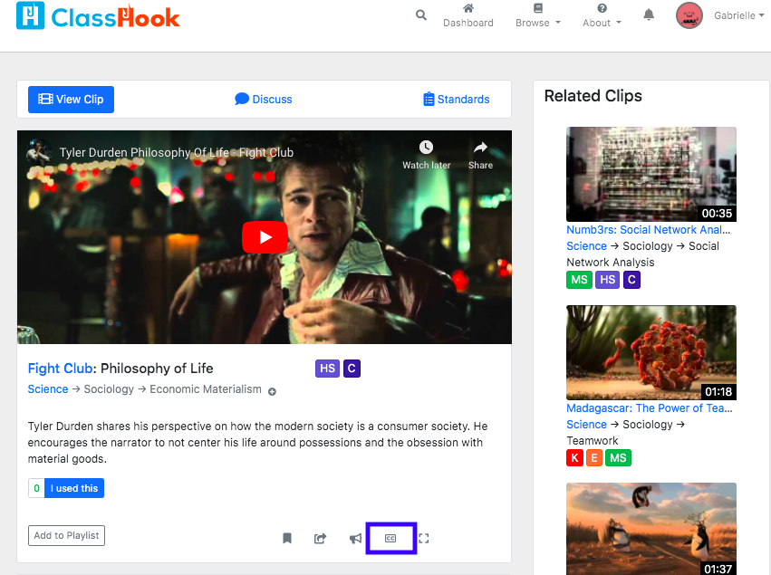771x575 pixels.
Task: Open Science category link under clip title
Action: pyautogui.click(x=48, y=389)
